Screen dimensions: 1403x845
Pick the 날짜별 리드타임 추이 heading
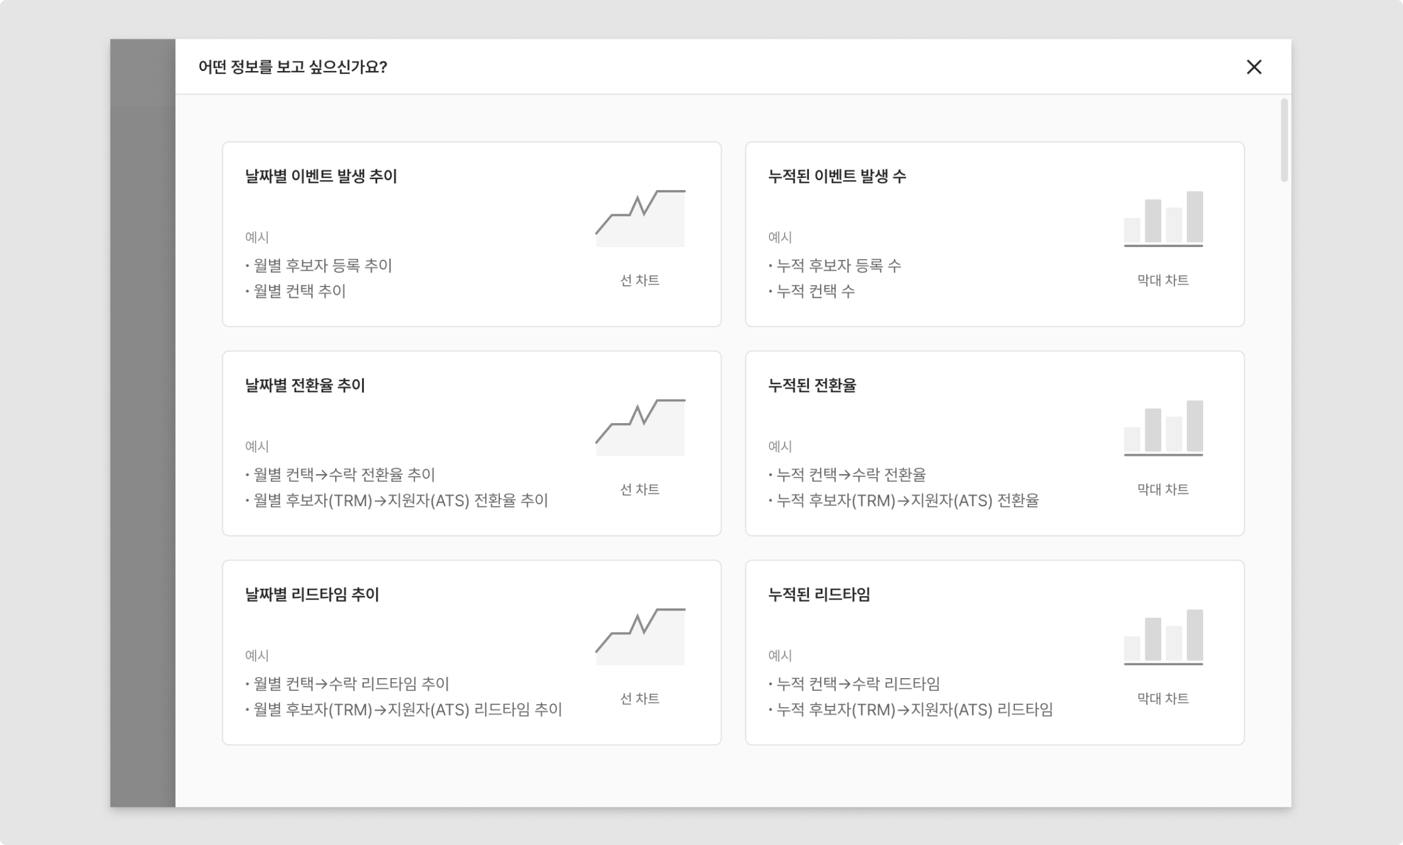coord(312,595)
